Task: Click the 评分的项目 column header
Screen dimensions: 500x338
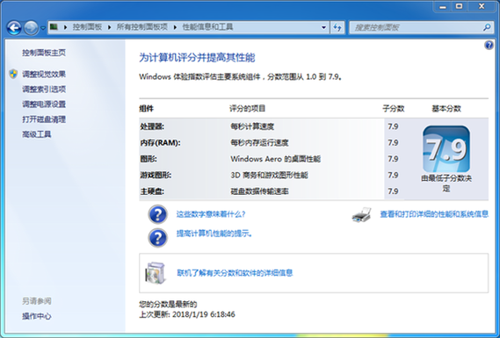Action: point(248,109)
